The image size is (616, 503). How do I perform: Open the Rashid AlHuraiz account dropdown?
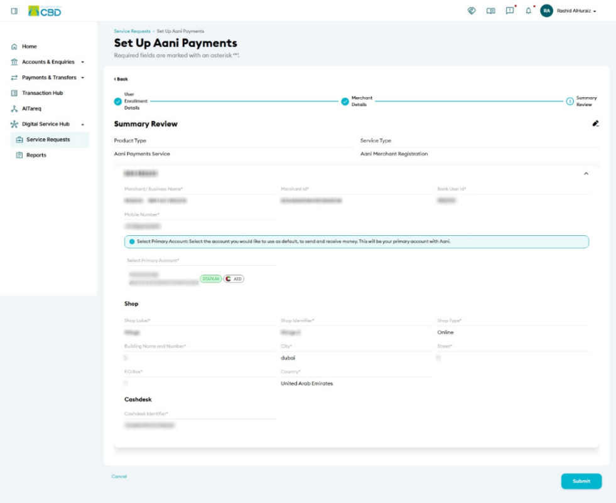(x=576, y=11)
